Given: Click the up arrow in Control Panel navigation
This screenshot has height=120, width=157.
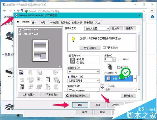Looking at the screenshot, I should pyautogui.click(x=18, y=11).
